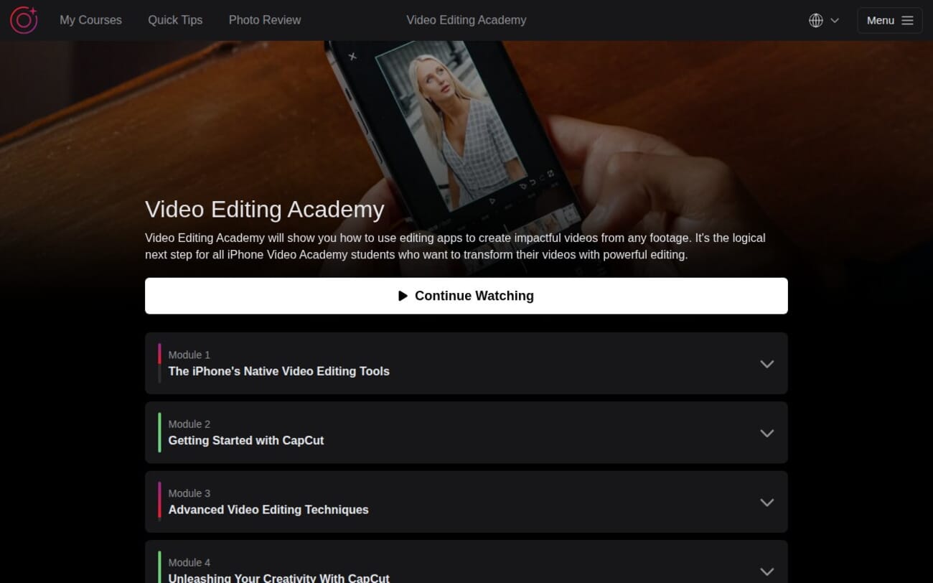Screen dimensions: 933x583
Task: Click the green progress bar beside Module 2
Action: coord(159,432)
